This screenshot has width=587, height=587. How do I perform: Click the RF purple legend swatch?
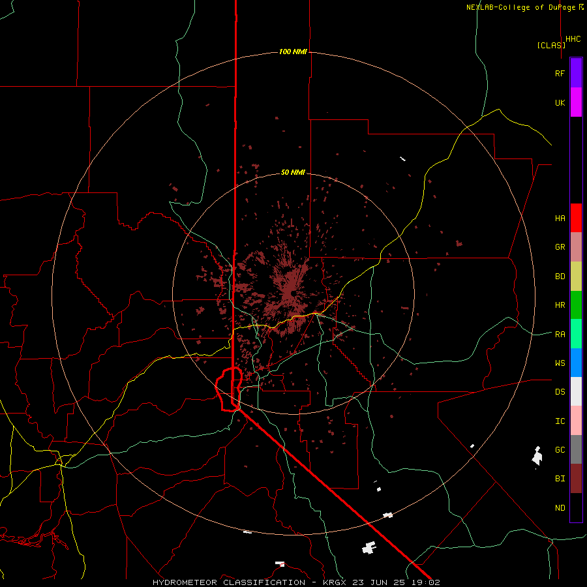576,72
